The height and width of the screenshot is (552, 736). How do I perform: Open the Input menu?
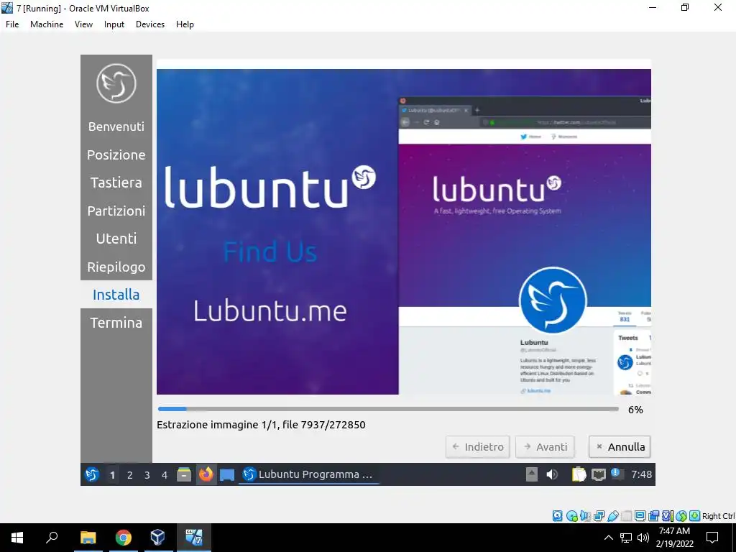click(114, 24)
